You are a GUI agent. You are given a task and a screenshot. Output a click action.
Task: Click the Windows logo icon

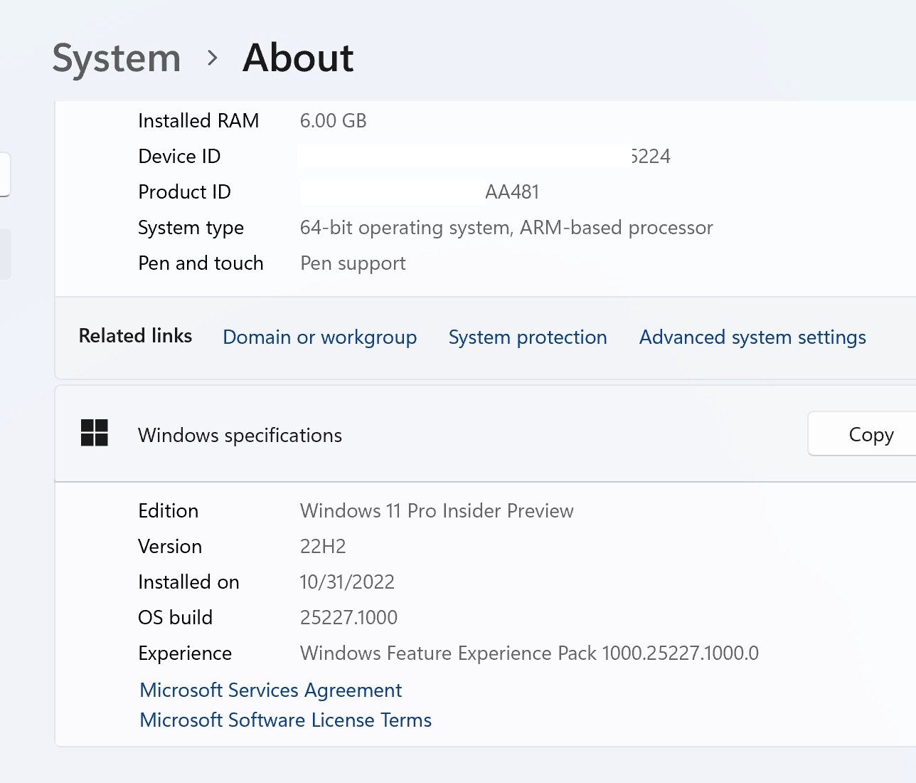[95, 433]
